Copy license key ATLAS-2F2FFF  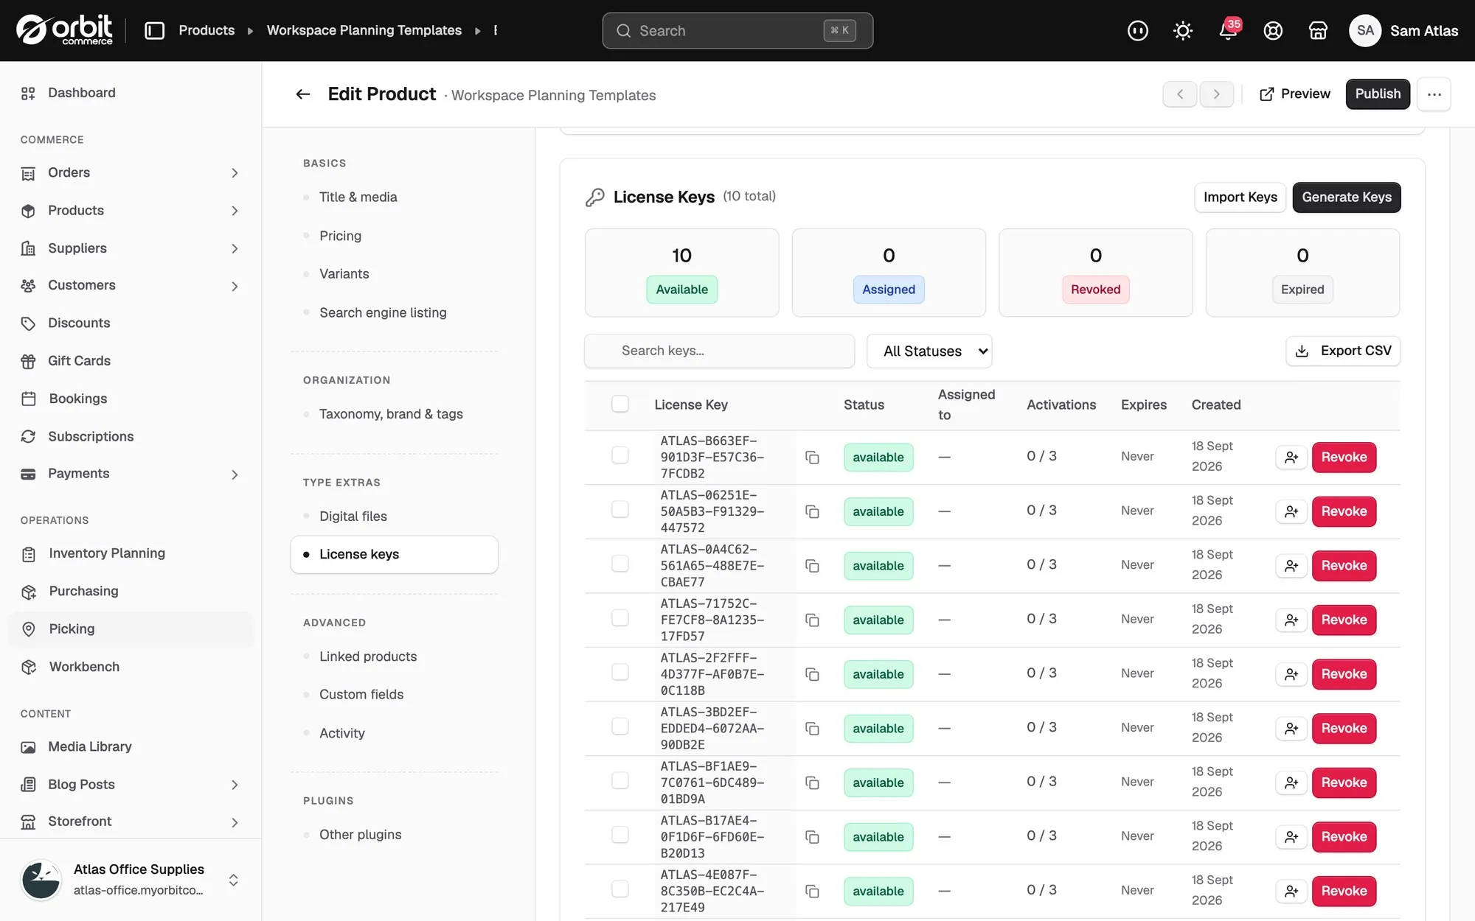[812, 674]
